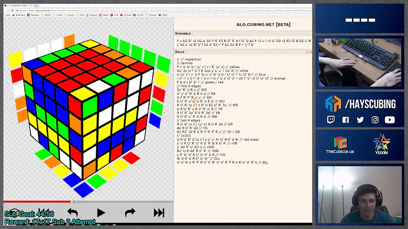Step forward one move with redo arrow
The height and width of the screenshot is (229, 408).
(x=130, y=213)
